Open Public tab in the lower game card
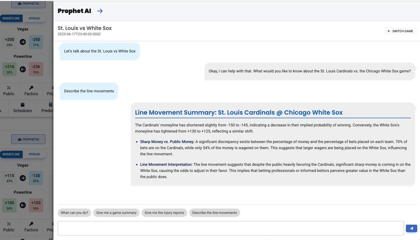The width and height of the screenshot is (420, 240). click(9, 227)
